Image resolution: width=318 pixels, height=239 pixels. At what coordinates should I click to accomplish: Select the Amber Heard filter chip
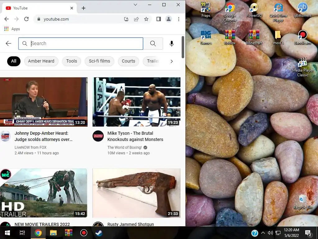(41, 61)
